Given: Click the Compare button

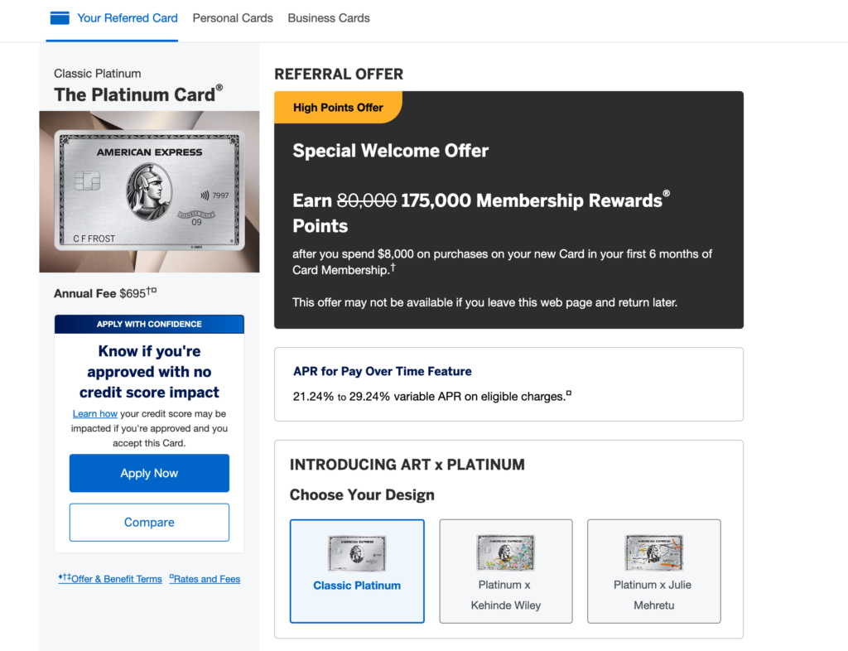Looking at the screenshot, I should pos(149,522).
